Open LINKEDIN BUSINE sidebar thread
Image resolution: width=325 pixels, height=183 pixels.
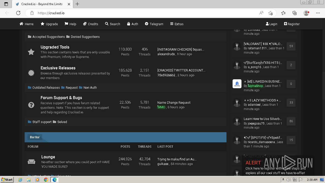[x=263, y=82]
